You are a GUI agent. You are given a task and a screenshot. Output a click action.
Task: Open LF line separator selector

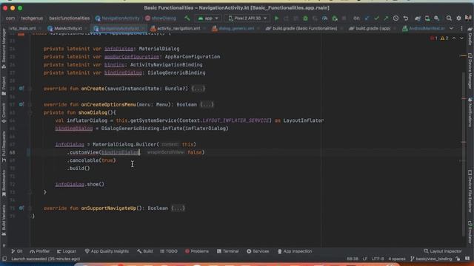tap(365, 259)
